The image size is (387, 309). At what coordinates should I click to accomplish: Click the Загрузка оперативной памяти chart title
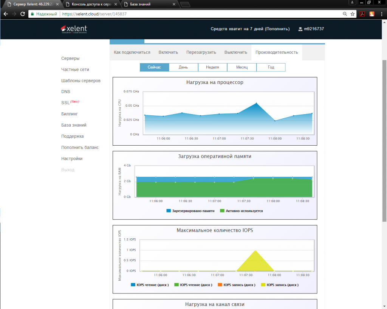[x=215, y=156]
